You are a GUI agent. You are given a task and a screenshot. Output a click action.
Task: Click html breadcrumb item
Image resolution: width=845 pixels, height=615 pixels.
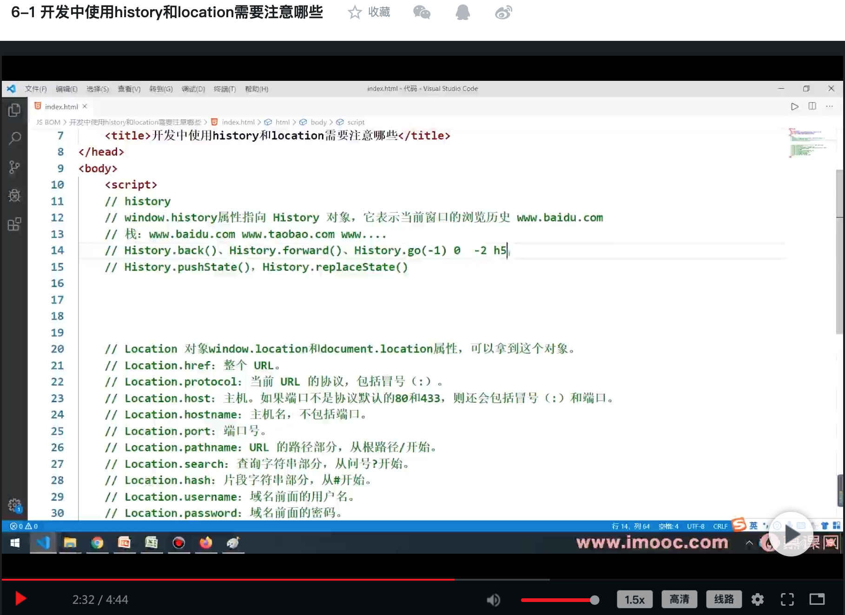282,122
